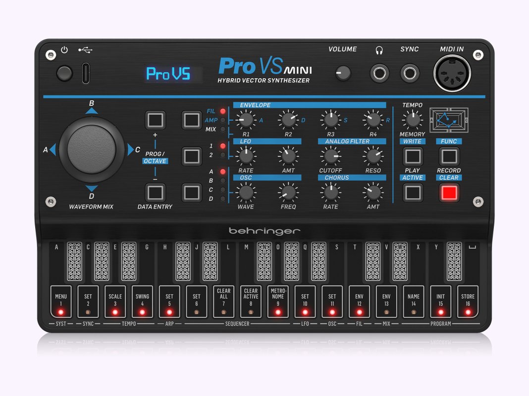Toggle the LFO 1/2 select button

pos(192,156)
